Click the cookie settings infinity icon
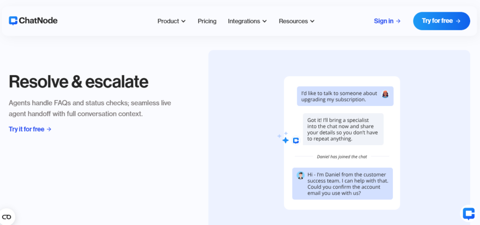The height and width of the screenshot is (225, 480). click(x=7, y=217)
